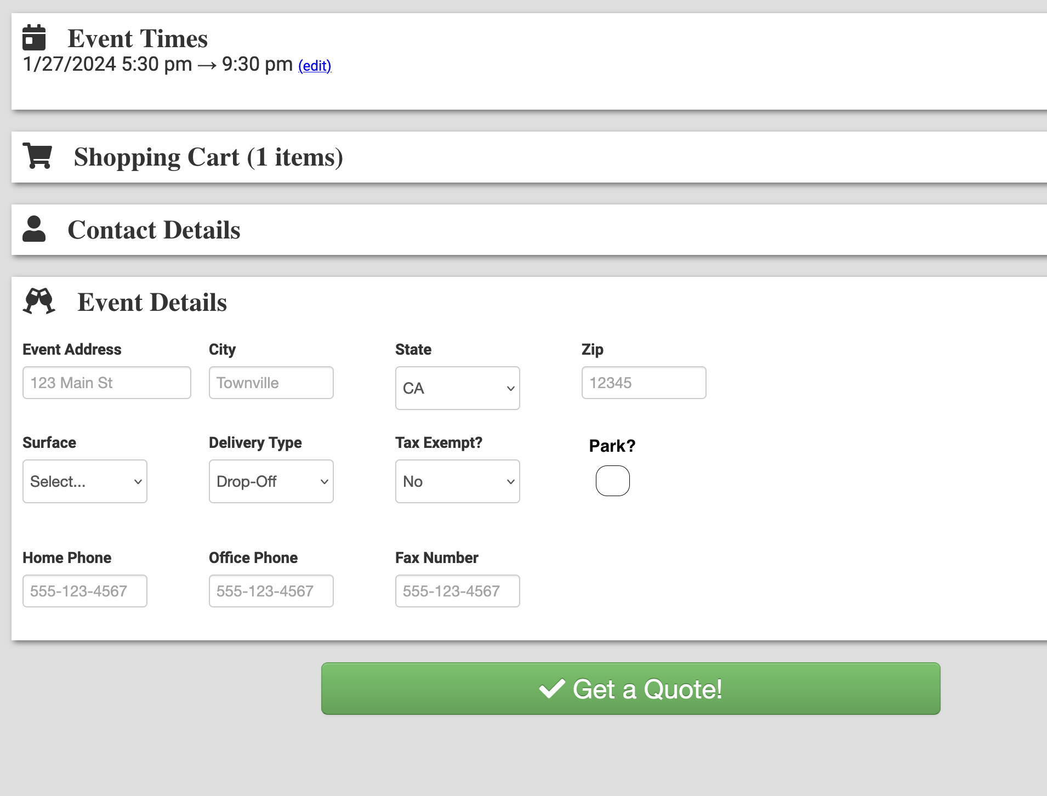Image resolution: width=1047 pixels, height=796 pixels.
Task: Focus the Fax Number input
Action: 457,591
